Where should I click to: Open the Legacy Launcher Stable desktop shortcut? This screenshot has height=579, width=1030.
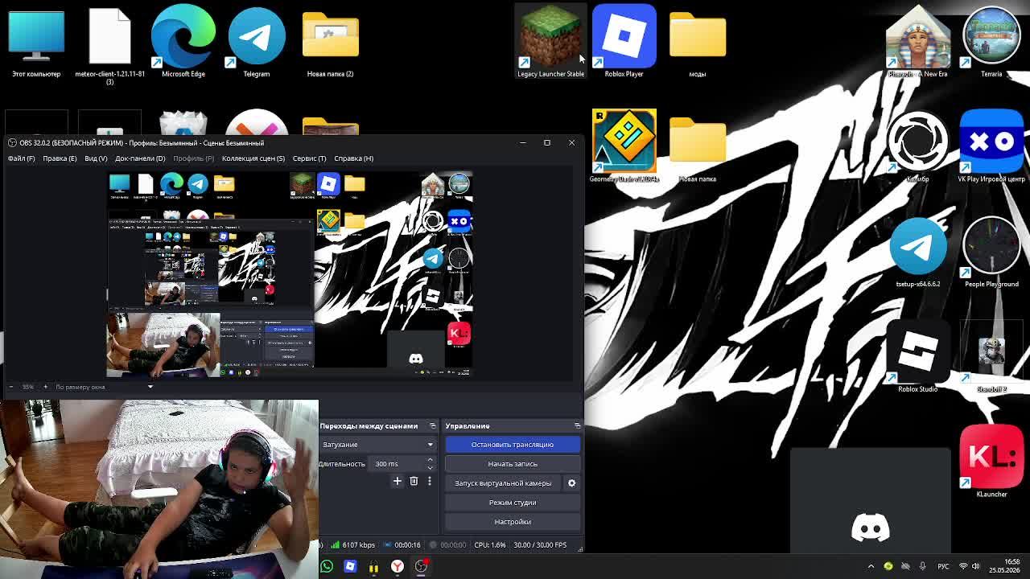click(x=550, y=42)
